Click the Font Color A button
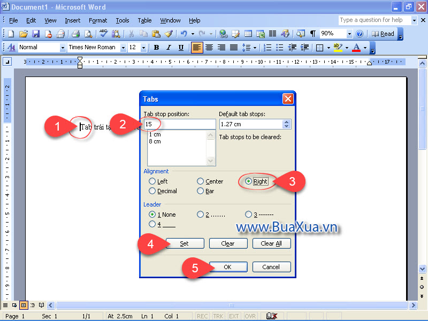 point(356,48)
